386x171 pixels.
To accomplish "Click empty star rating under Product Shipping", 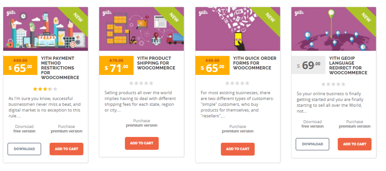I will tap(141, 83).
